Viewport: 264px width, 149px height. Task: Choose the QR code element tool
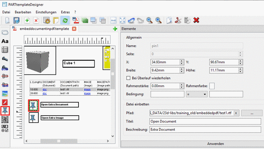coord(5,120)
